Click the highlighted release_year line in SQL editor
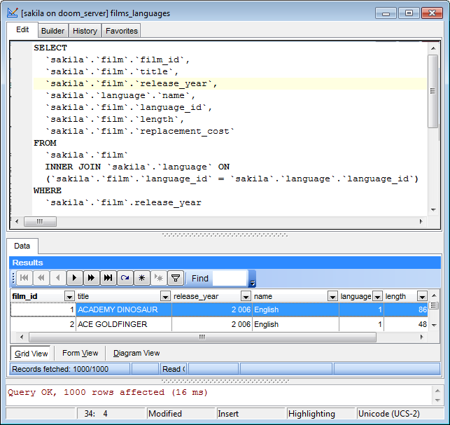The image size is (450, 425). 230,83
